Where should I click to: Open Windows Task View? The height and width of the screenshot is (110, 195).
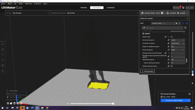click(x=7, y=108)
